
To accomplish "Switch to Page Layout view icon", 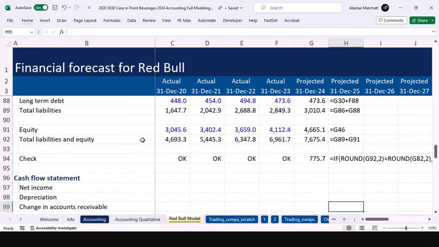I will click(x=362, y=228).
